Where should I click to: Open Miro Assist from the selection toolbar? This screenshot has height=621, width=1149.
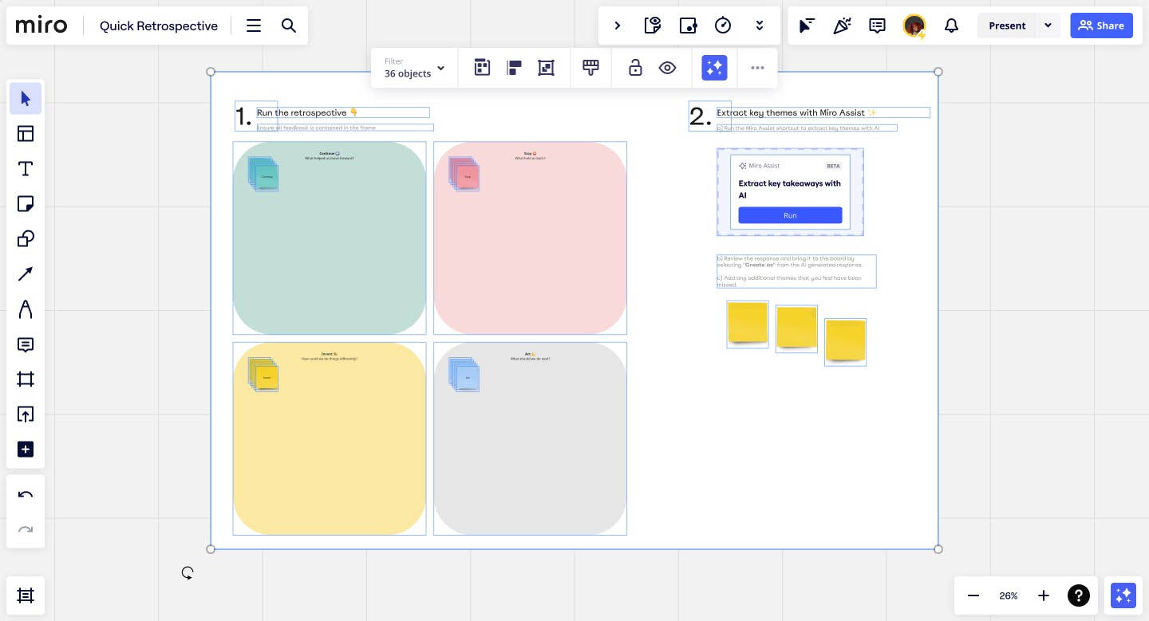coord(714,68)
